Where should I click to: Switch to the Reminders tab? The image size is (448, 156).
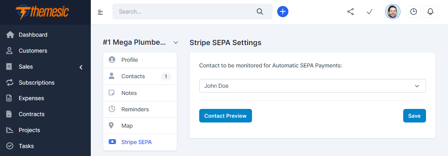click(140, 109)
